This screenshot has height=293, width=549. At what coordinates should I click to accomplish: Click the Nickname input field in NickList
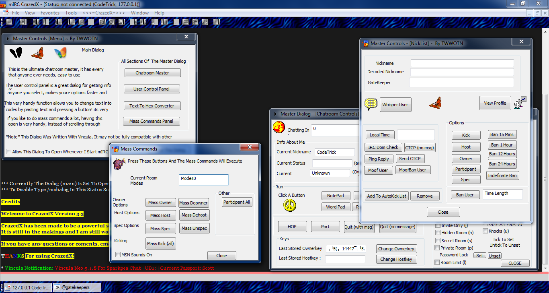pos(462,63)
